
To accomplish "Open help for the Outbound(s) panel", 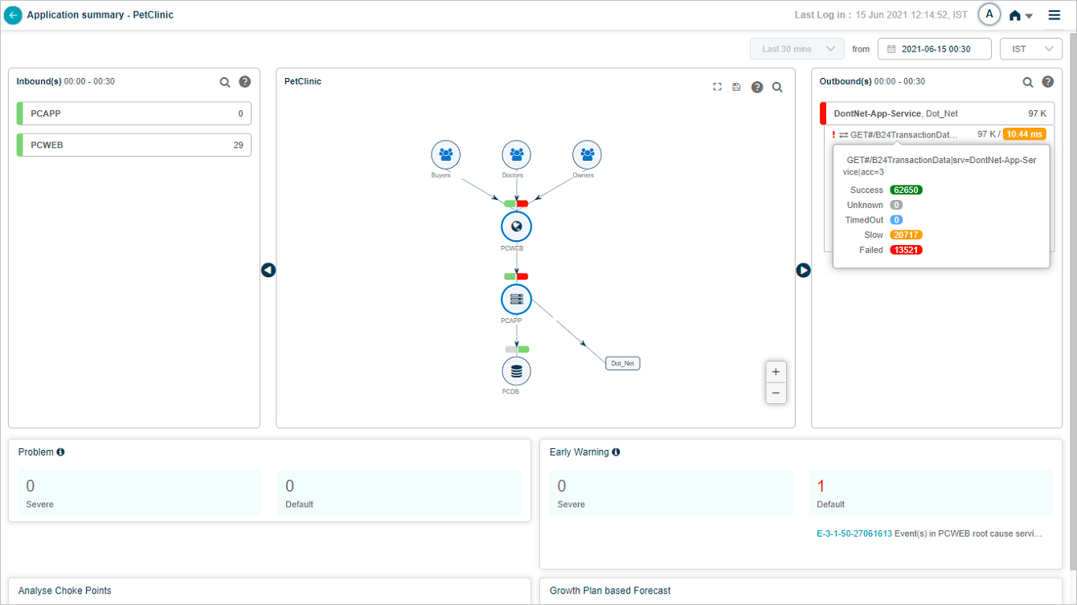I will click(x=1048, y=82).
